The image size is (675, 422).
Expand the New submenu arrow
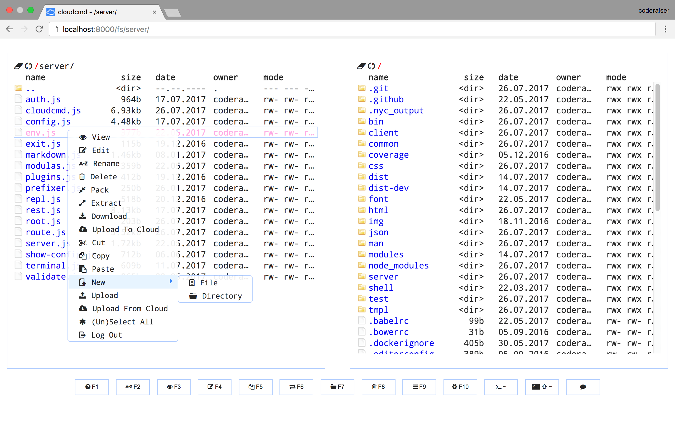[x=171, y=282]
